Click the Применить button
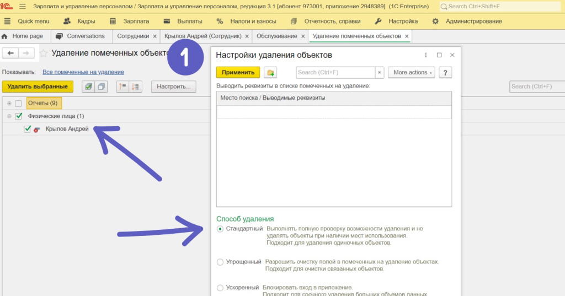The image size is (565, 296). [238, 72]
